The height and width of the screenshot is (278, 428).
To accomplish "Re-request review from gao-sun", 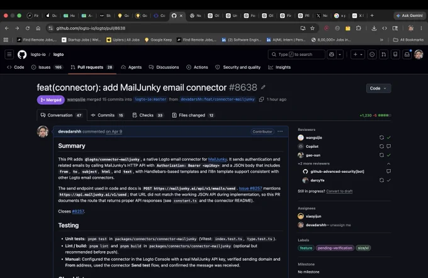I will (x=381, y=155).
